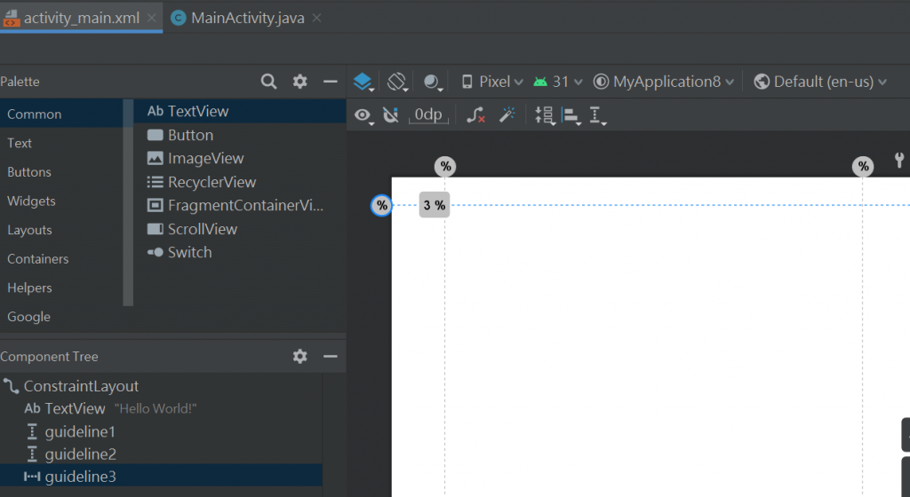Image resolution: width=910 pixels, height=497 pixels.
Task: Open the orientation for preview menu
Action: pyautogui.click(x=397, y=82)
